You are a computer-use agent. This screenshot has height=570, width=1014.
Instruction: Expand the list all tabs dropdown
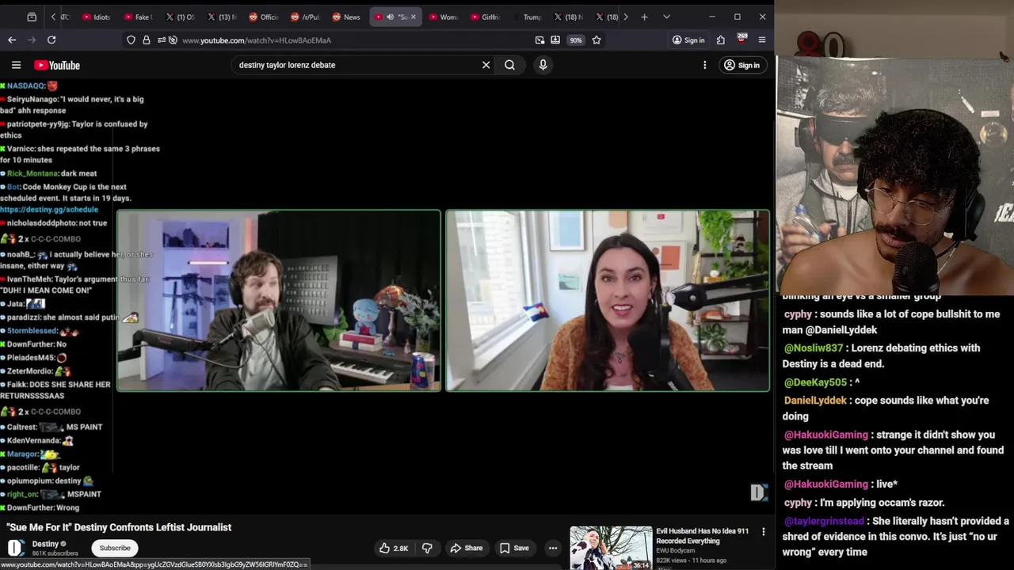tap(666, 17)
